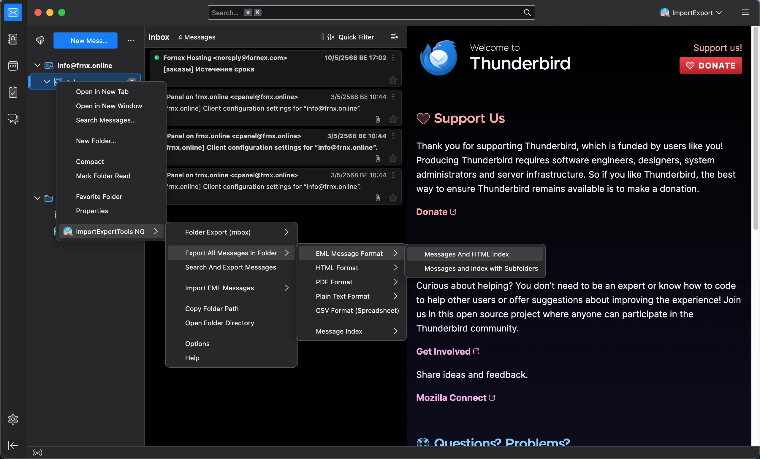
Task: Star the last cPanel message in list
Action: click(393, 197)
